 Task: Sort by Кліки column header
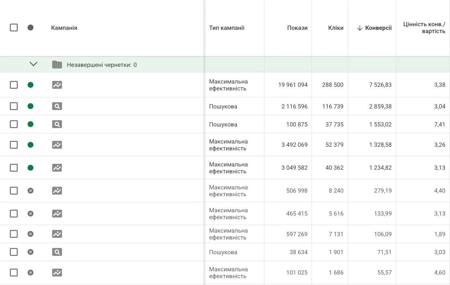336,28
